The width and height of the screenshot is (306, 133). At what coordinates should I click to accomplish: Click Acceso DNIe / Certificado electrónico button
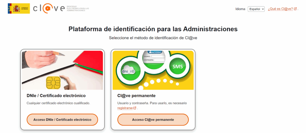click(62, 120)
